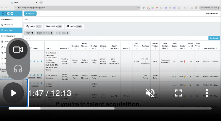This screenshot has height=124, width=222.
Task: Open the Filters dropdown
Action: click(x=30, y=33)
